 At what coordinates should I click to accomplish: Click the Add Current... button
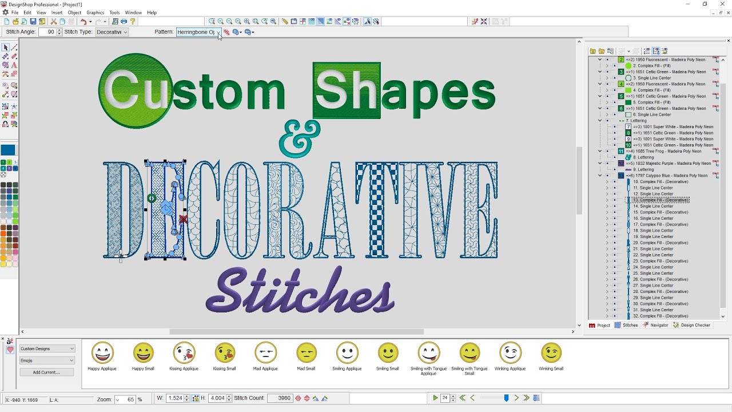pyautogui.click(x=46, y=372)
